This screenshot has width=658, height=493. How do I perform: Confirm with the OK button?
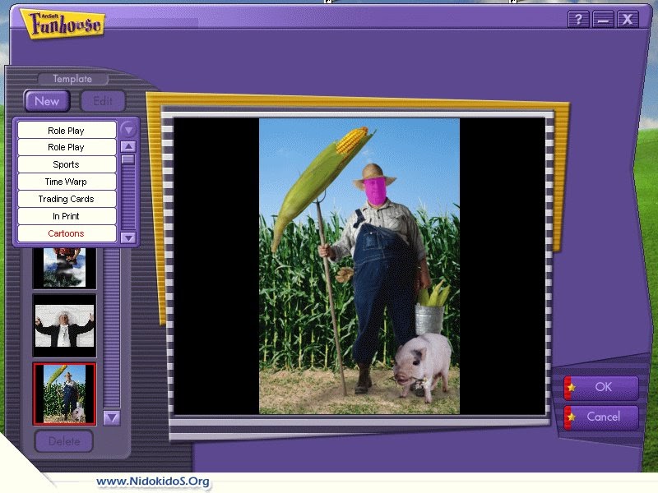click(x=601, y=387)
